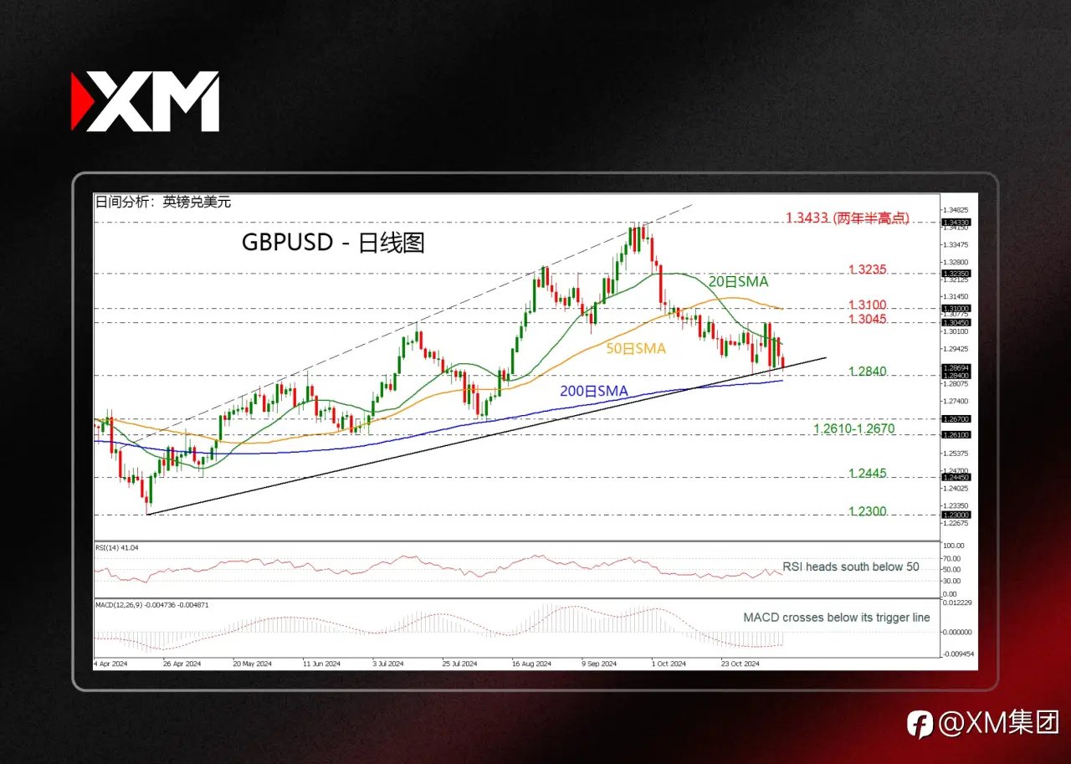Click the green '1.2300' support label
This screenshot has width=1071, height=764.
pos(867,511)
